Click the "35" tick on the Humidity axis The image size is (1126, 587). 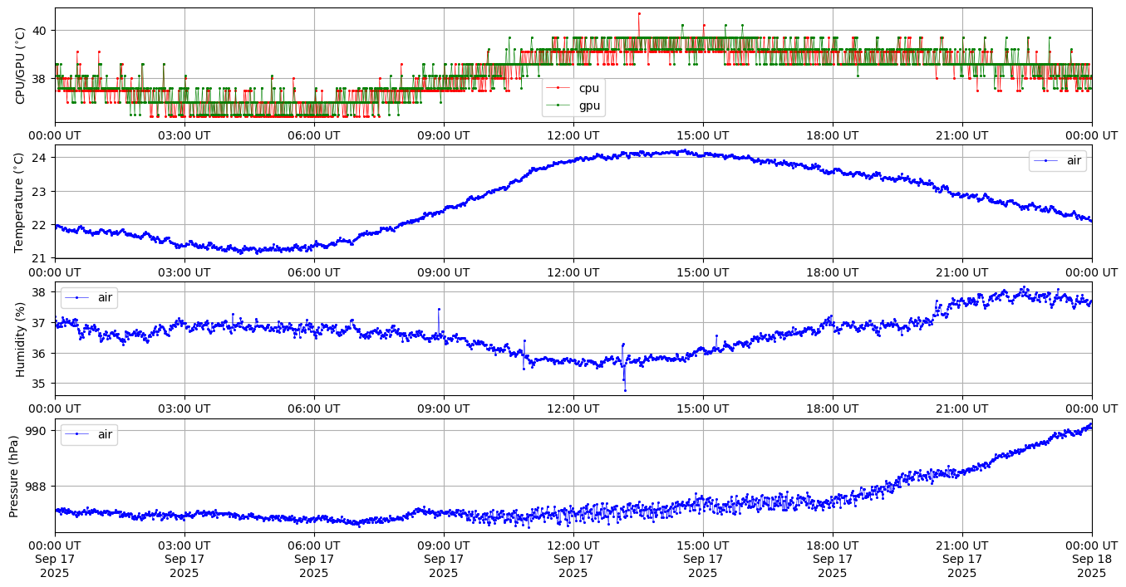(41, 384)
